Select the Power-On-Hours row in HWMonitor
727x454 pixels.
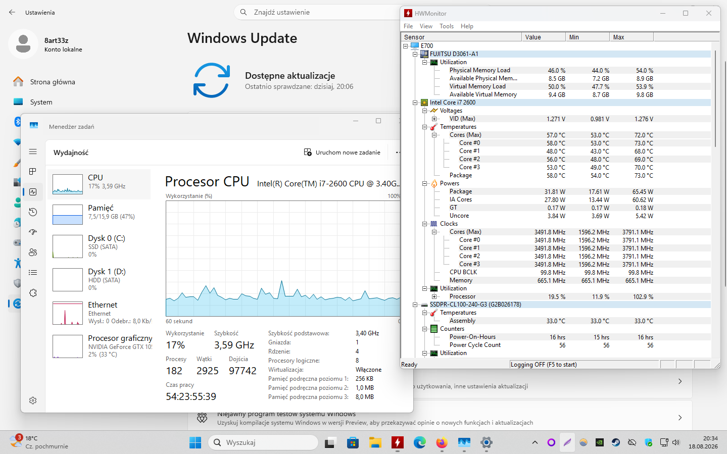[556, 337]
